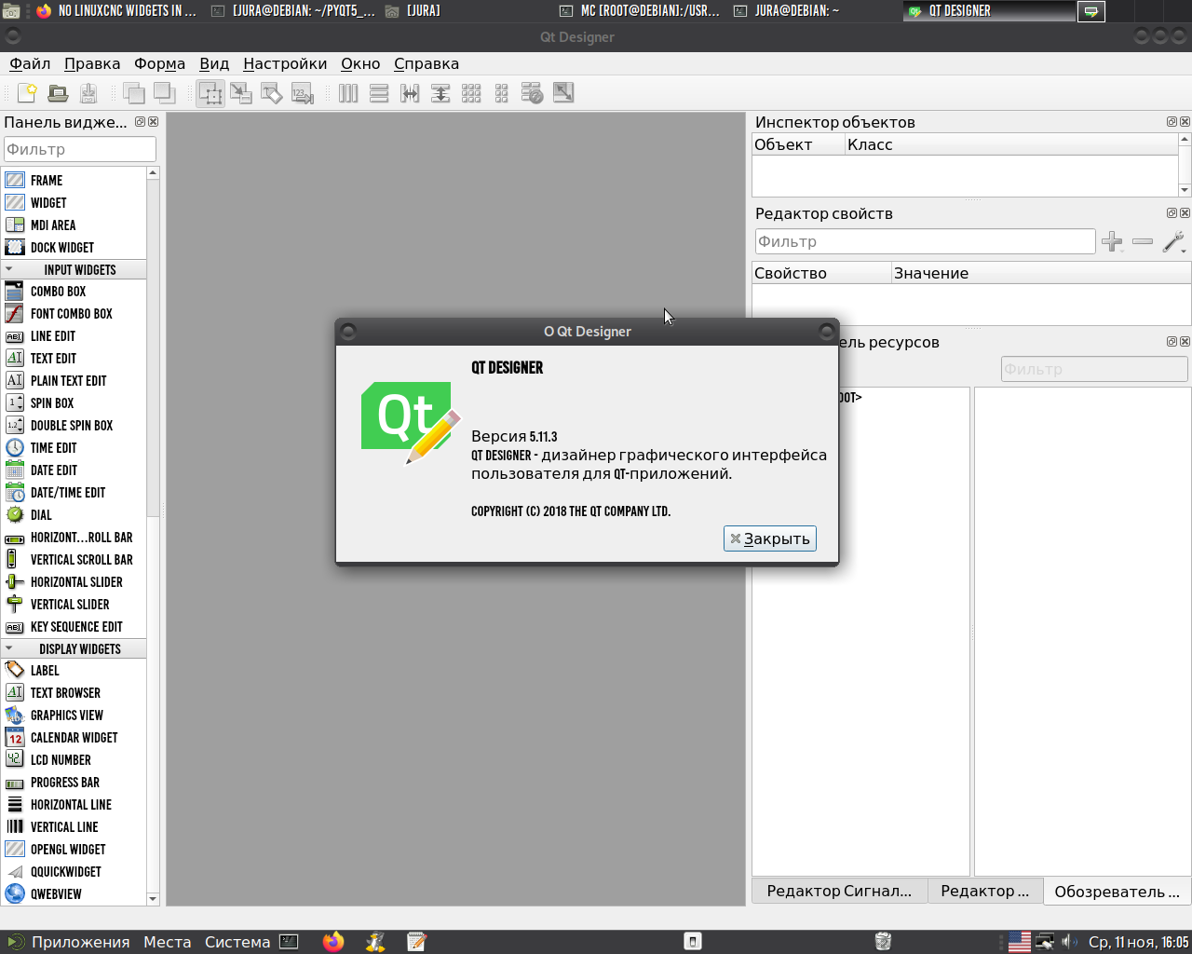Apply horizontal splitter layout icon
The width and height of the screenshot is (1192, 954).
[410, 93]
